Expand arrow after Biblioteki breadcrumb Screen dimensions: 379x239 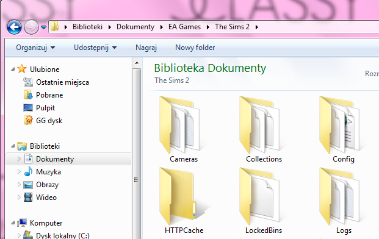pyautogui.click(x=110, y=27)
